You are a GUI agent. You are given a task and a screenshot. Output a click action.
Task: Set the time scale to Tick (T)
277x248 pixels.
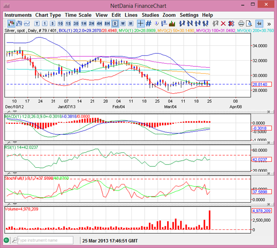[x=37, y=23]
